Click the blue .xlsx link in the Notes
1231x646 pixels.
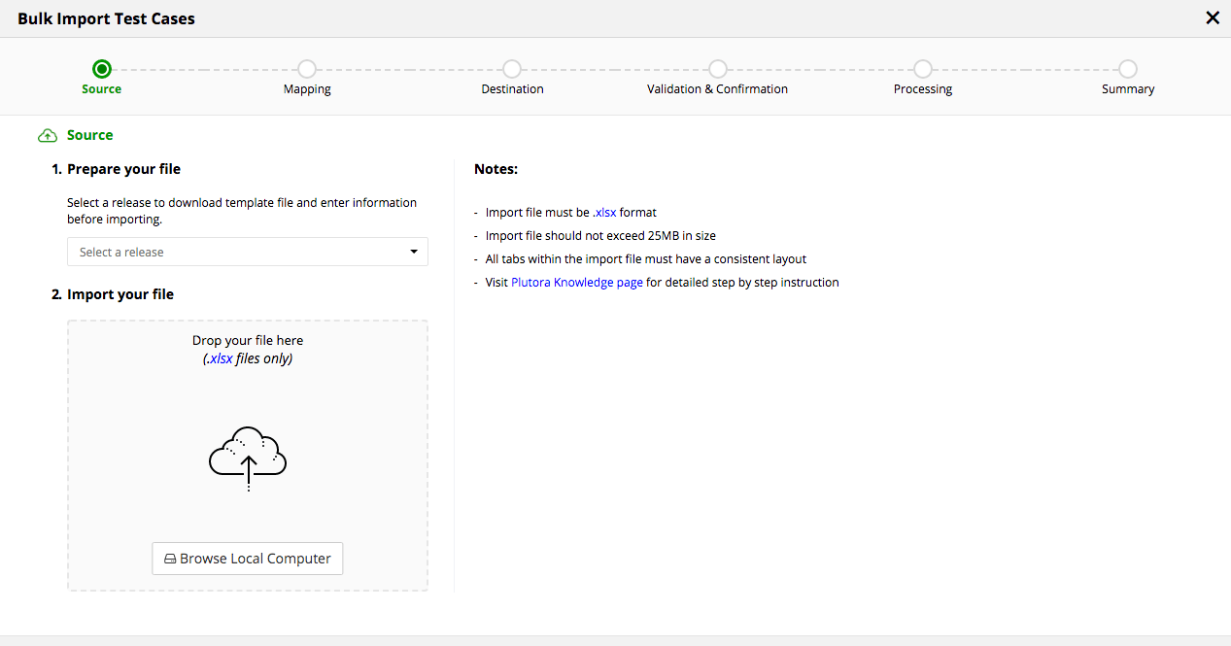604,212
